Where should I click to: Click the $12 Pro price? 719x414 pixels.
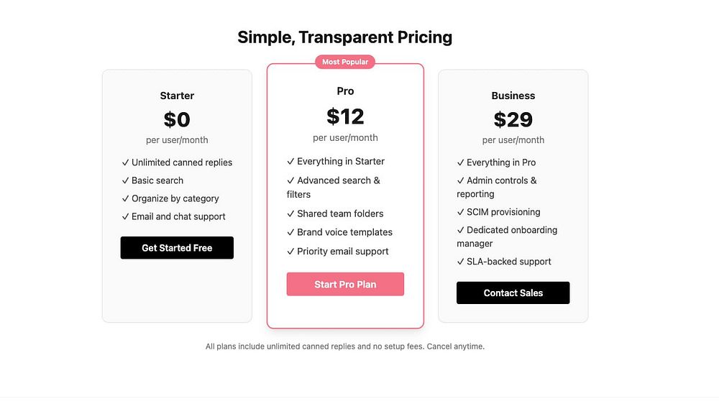click(345, 116)
